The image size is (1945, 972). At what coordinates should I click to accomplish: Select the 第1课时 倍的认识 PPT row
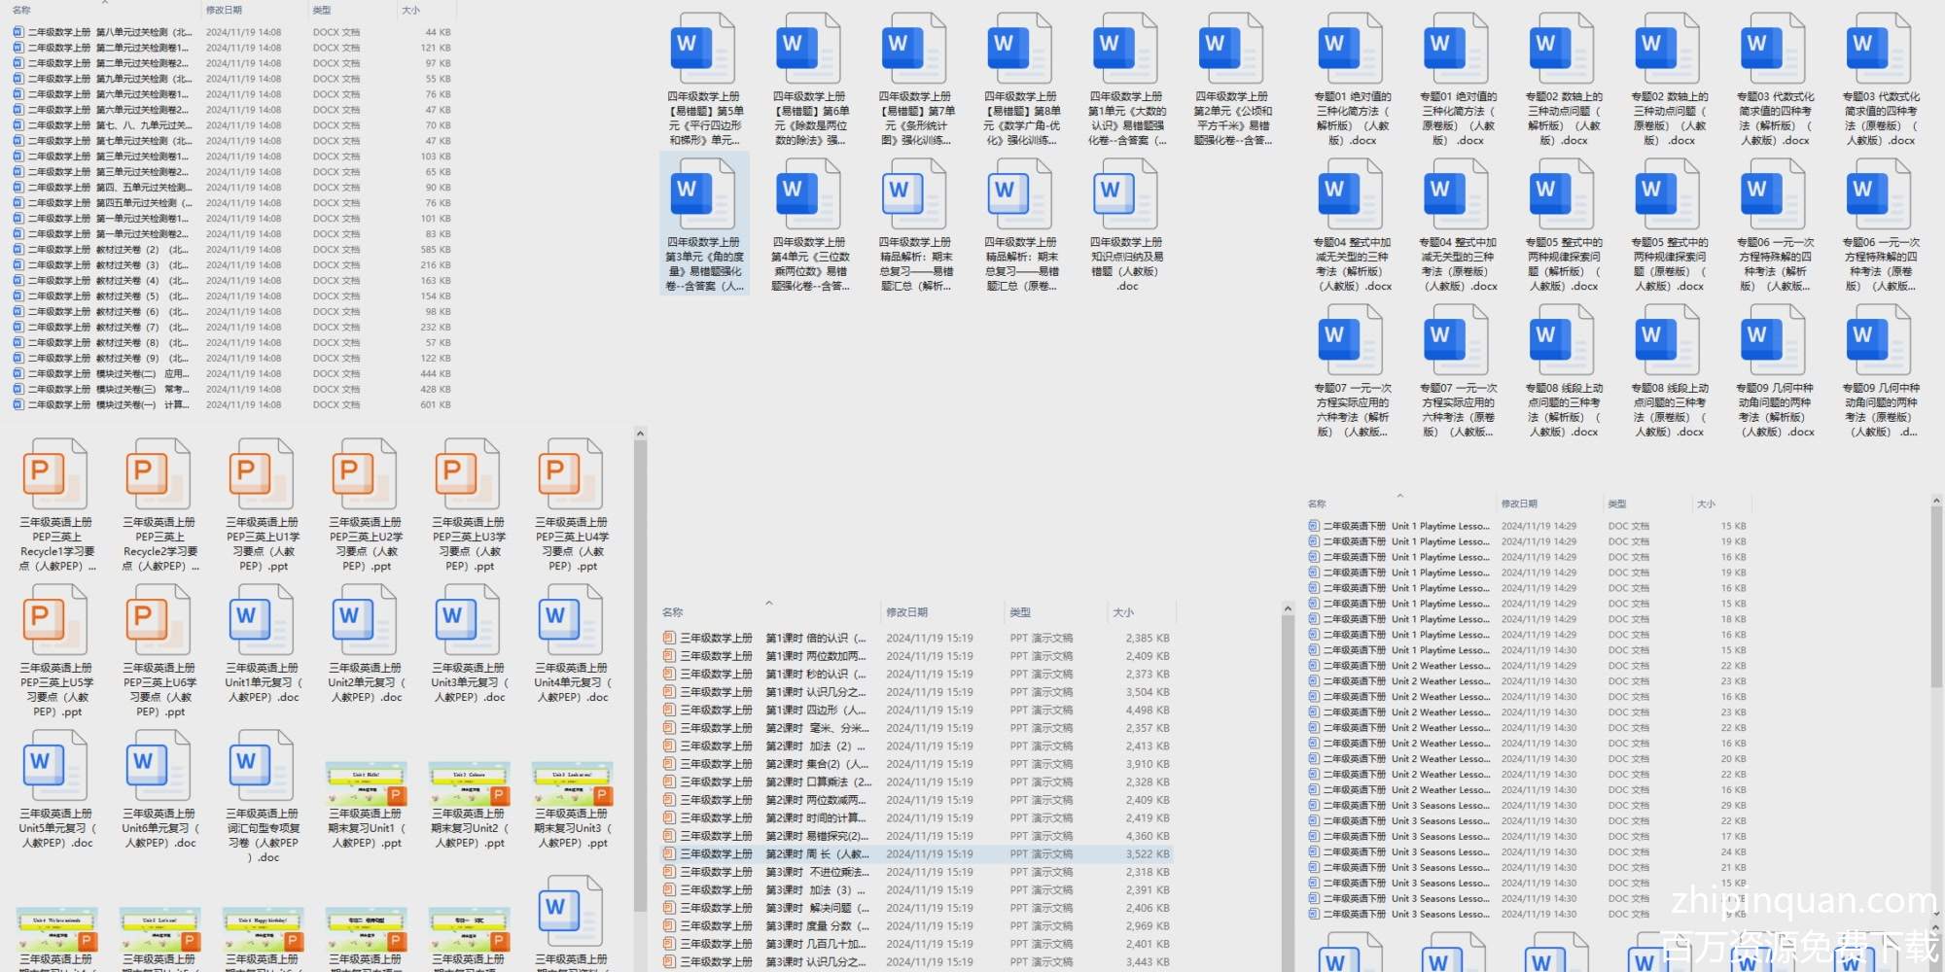763,639
